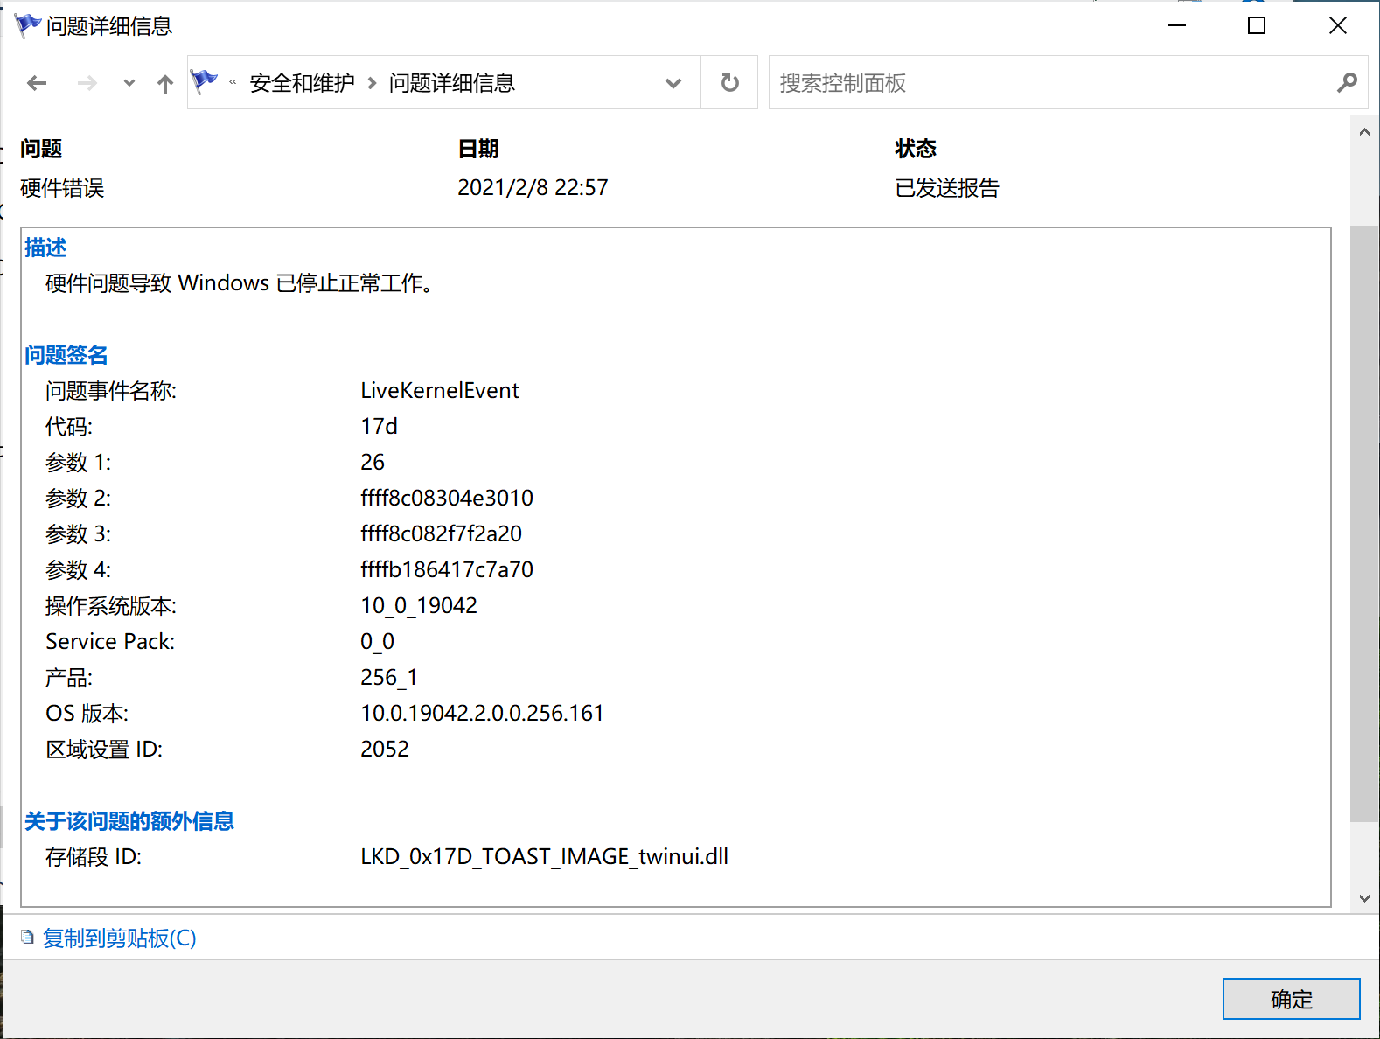This screenshot has height=1039, width=1380.
Task: Click the 描述 section heading
Action: (x=45, y=248)
